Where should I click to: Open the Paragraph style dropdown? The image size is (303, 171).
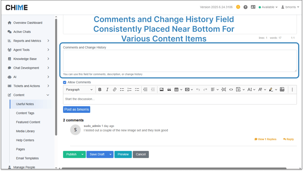[x=79, y=90]
